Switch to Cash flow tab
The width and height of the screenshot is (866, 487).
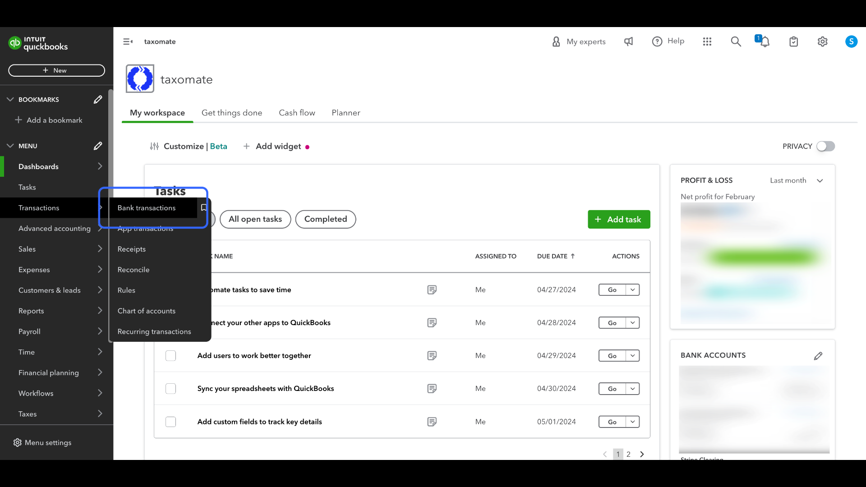click(x=297, y=113)
